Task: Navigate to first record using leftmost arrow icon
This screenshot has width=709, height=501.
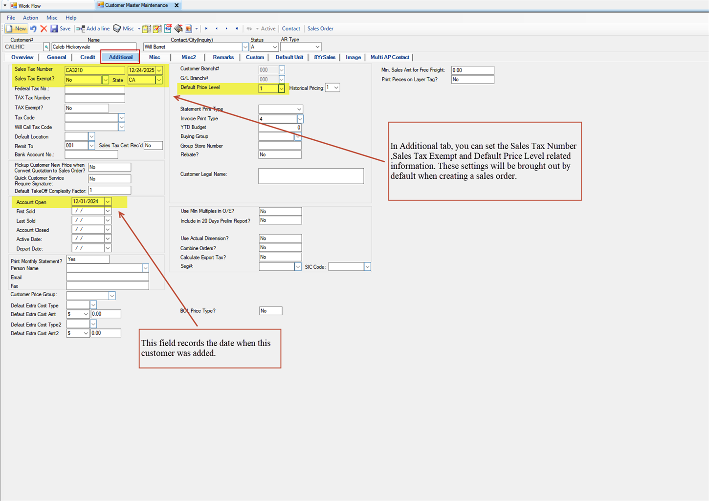Action: click(x=206, y=28)
